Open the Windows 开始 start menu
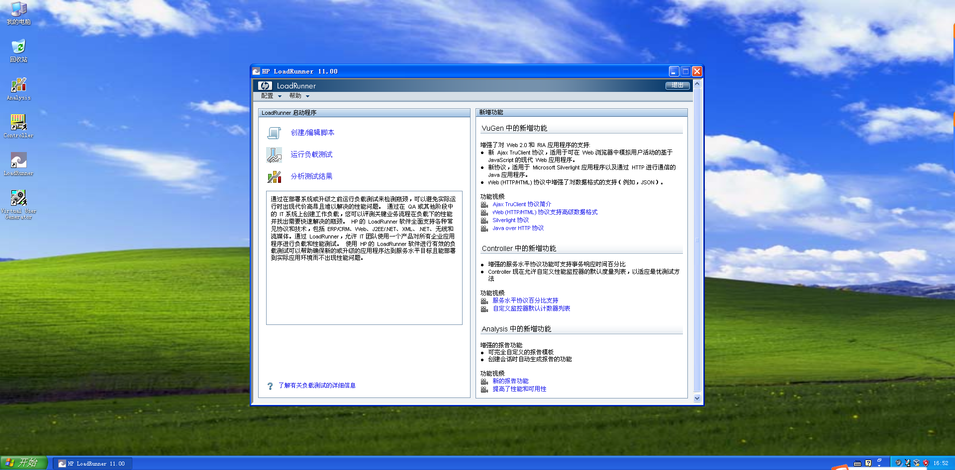 tap(23, 463)
